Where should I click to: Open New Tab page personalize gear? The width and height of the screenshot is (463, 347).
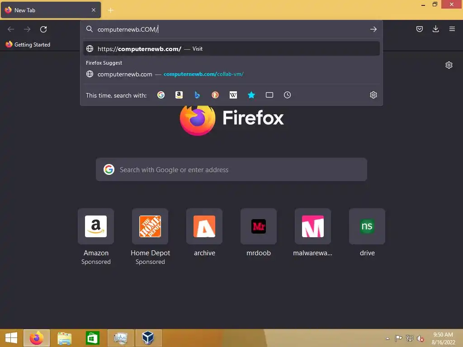click(449, 65)
